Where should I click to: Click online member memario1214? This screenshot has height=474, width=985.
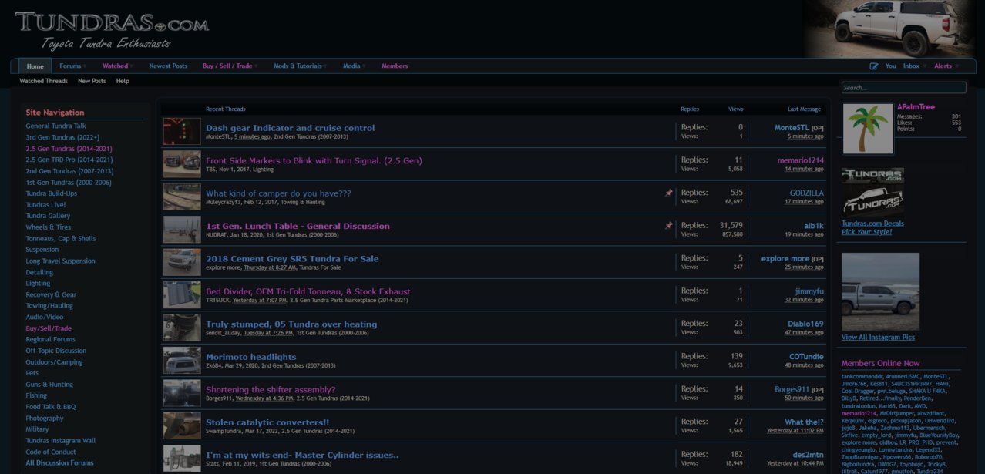click(859, 414)
